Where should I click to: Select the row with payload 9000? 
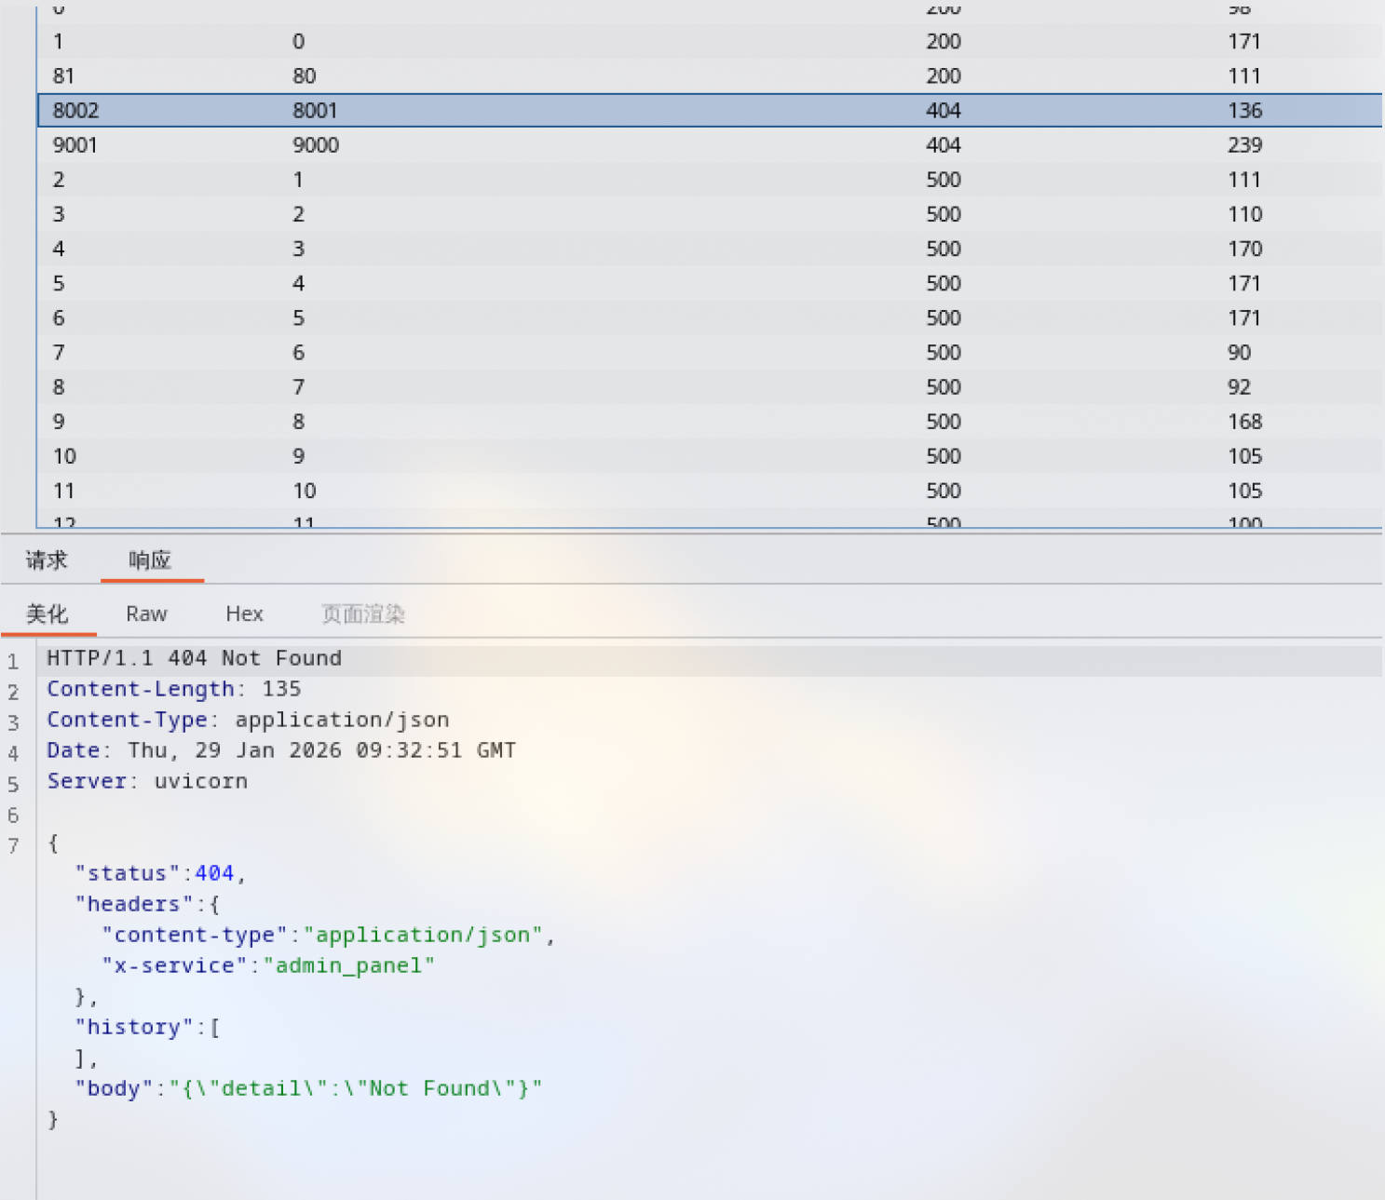point(710,145)
